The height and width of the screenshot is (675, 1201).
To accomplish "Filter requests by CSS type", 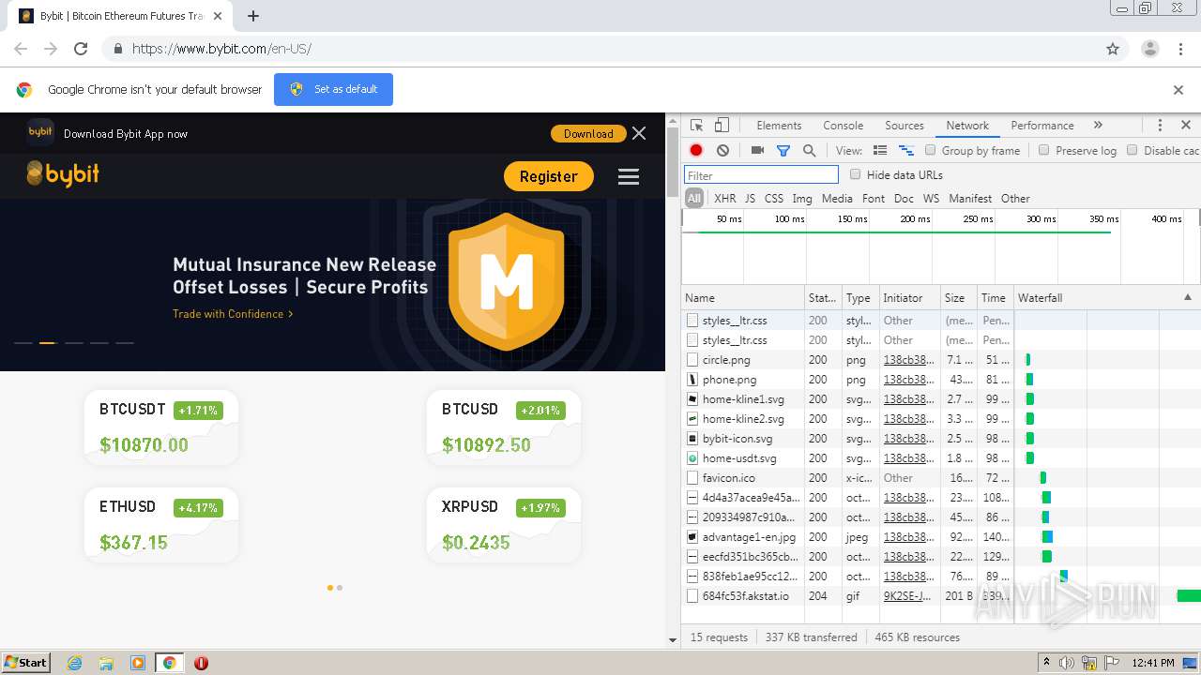I will tap(774, 199).
